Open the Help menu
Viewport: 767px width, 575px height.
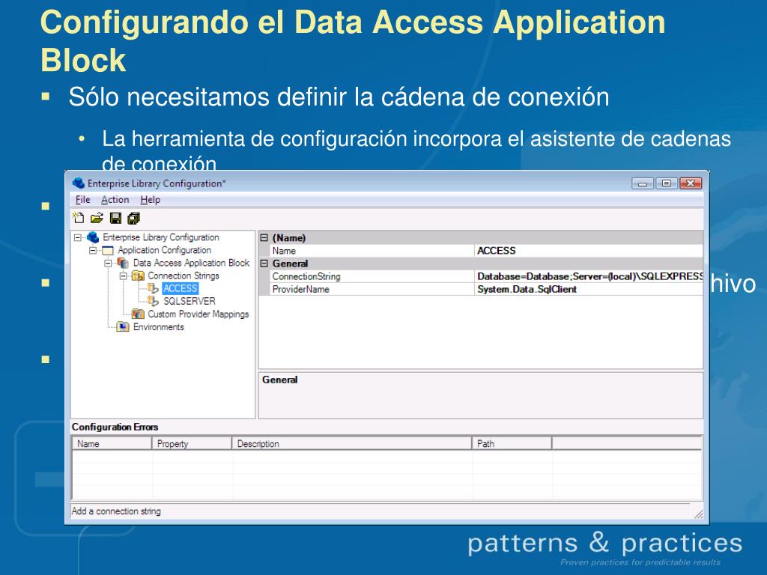pos(150,199)
